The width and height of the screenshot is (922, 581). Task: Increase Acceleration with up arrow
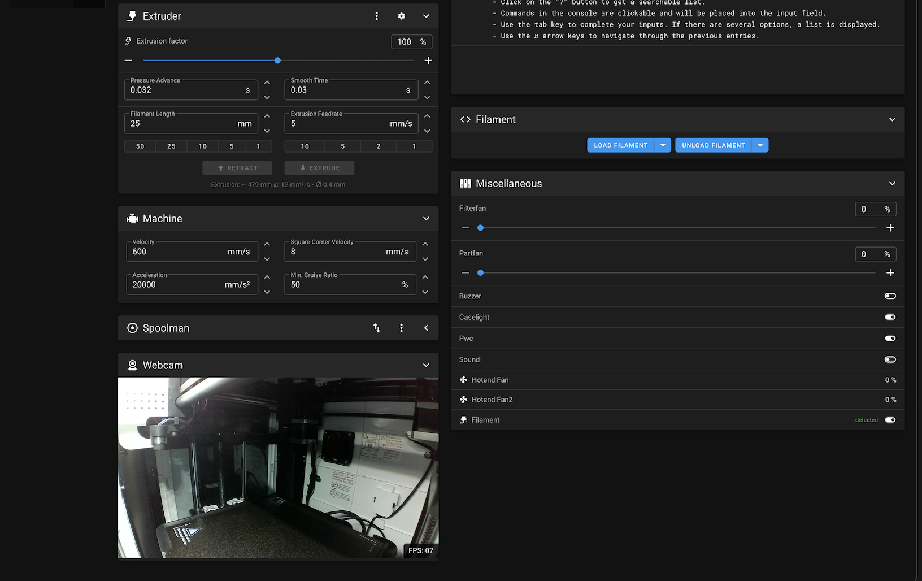(267, 277)
